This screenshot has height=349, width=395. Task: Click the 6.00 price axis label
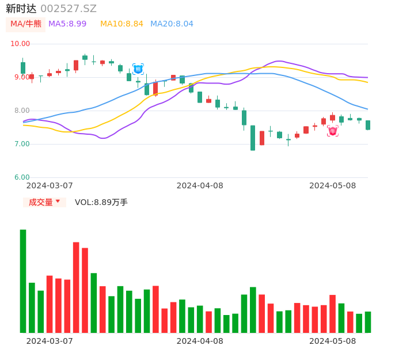tap(22, 177)
